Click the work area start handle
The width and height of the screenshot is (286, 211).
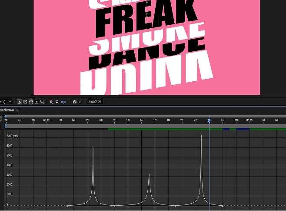point(6,126)
